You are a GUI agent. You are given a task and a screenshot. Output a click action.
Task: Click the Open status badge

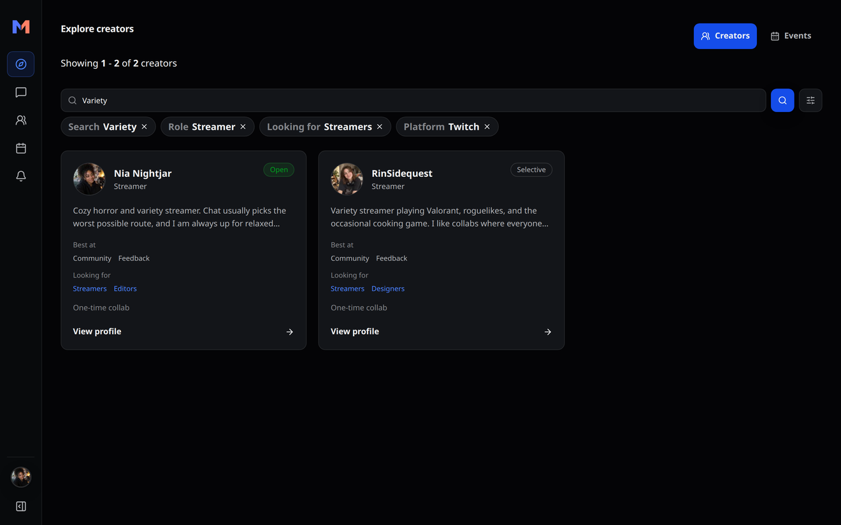click(x=279, y=170)
